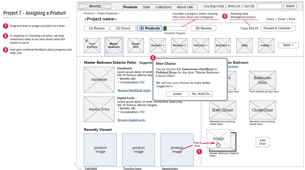This screenshot has height=170, width=305.
Task: Select the Closet Door thumbnail
Action: coord(262,110)
